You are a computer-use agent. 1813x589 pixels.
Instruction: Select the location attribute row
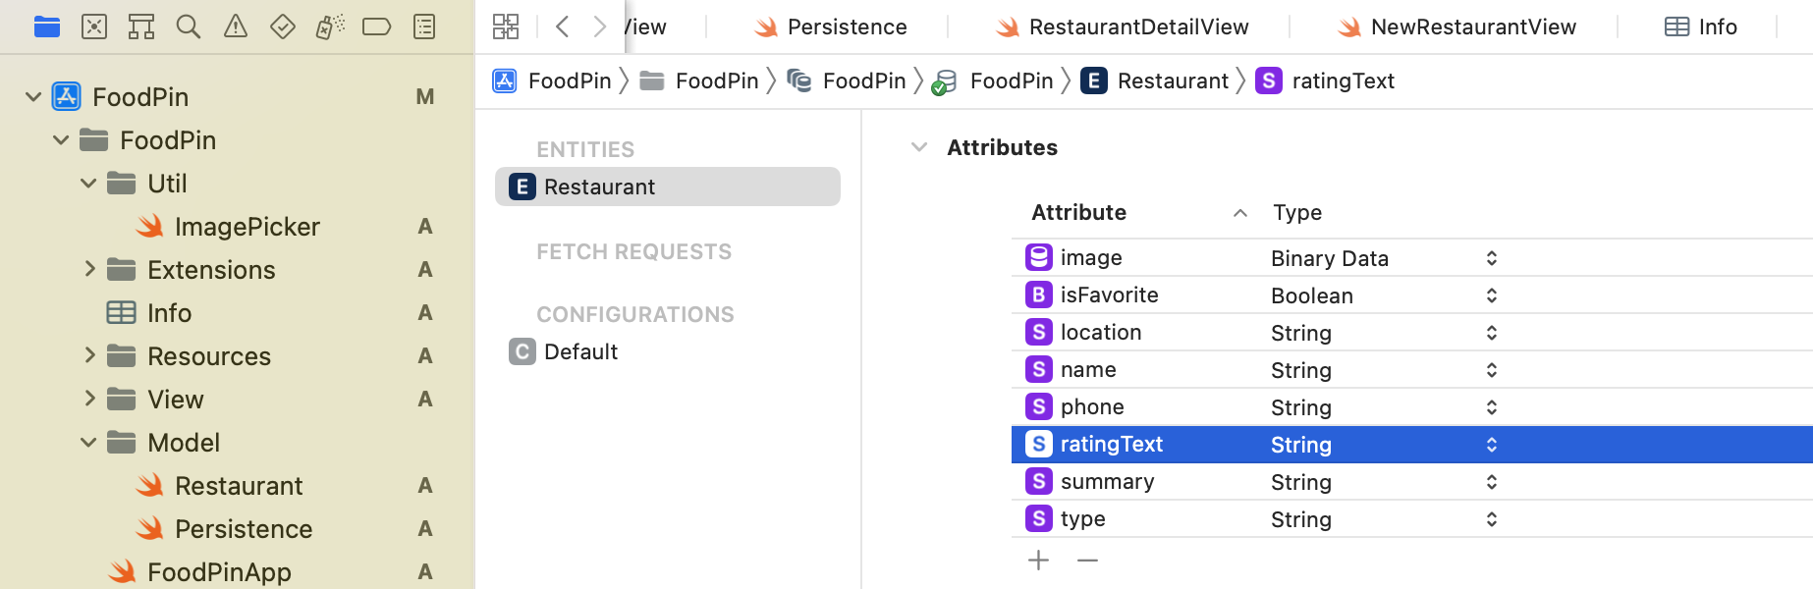pos(1412,333)
